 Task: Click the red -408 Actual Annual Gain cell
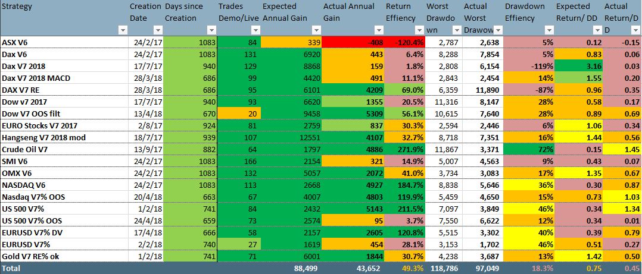click(353, 42)
